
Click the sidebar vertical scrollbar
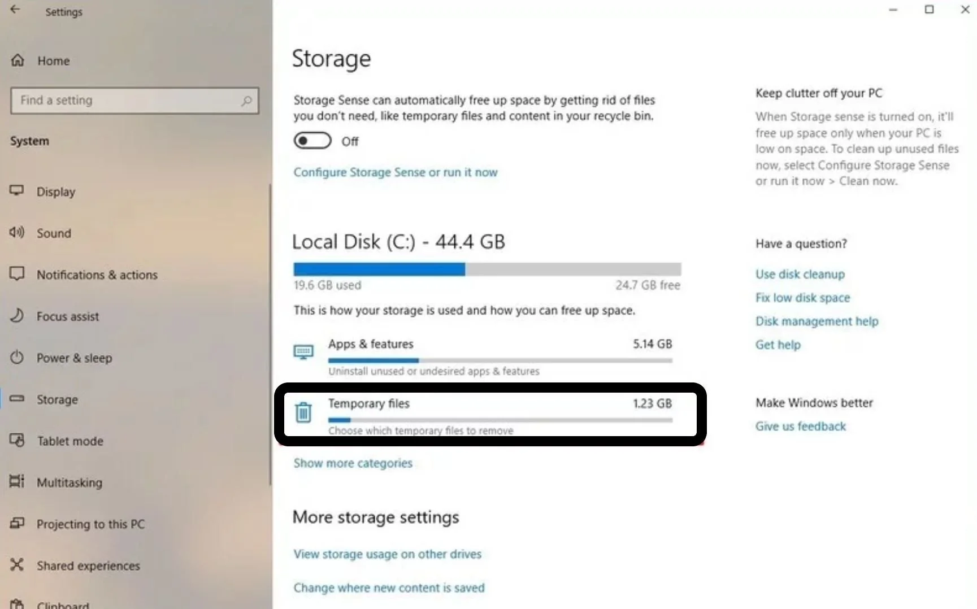coord(270,334)
